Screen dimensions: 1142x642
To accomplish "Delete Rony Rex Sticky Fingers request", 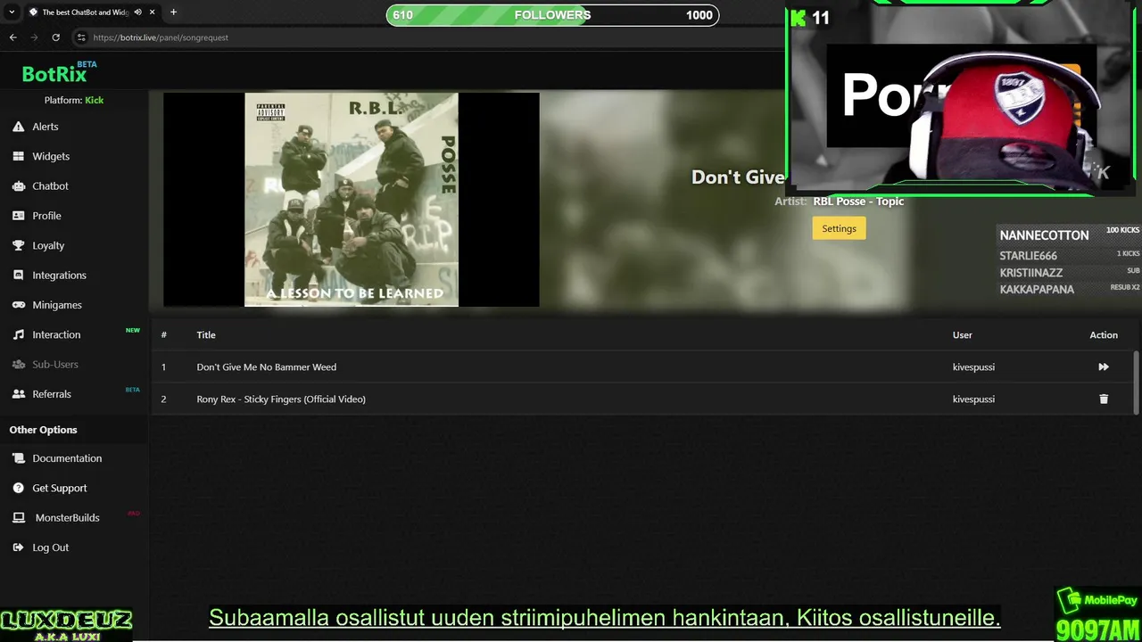I will (x=1104, y=399).
